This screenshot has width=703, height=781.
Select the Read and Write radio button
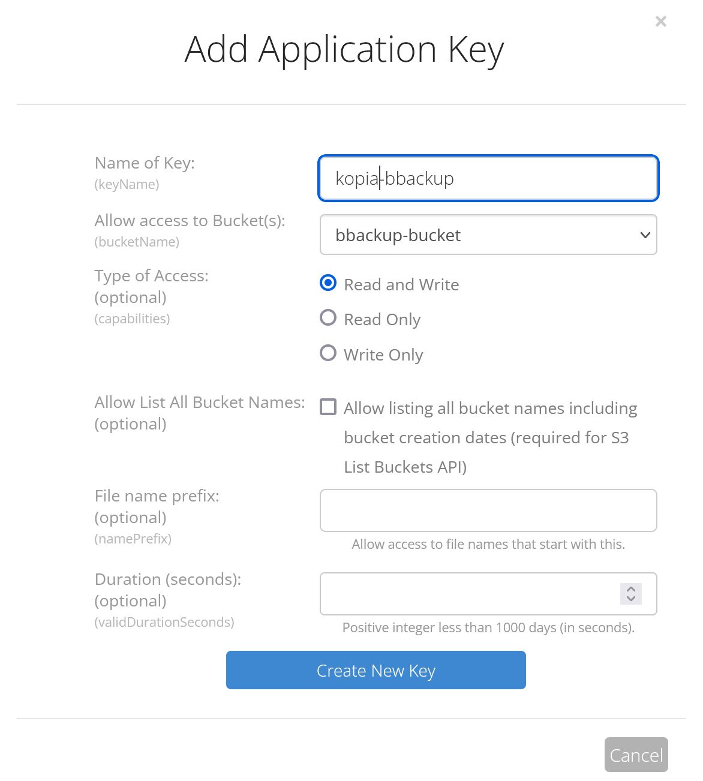(x=328, y=283)
